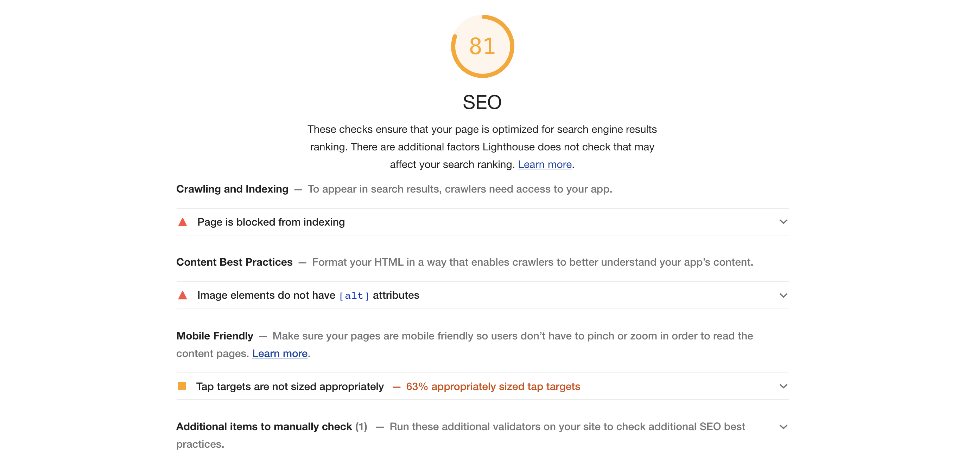Click 'Page is blocked from indexing' audit title
The height and width of the screenshot is (454, 964).
pyautogui.click(x=271, y=222)
